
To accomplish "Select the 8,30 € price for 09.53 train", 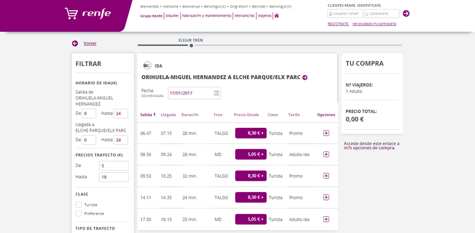I will pyautogui.click(x=250, y=176).
